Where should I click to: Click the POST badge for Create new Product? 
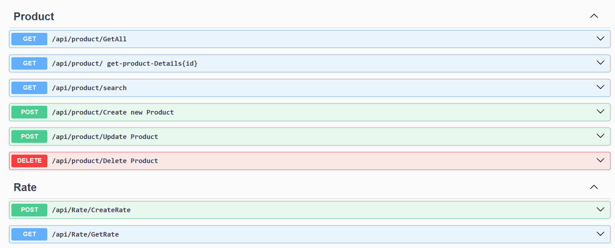click(x=29, y=112)
